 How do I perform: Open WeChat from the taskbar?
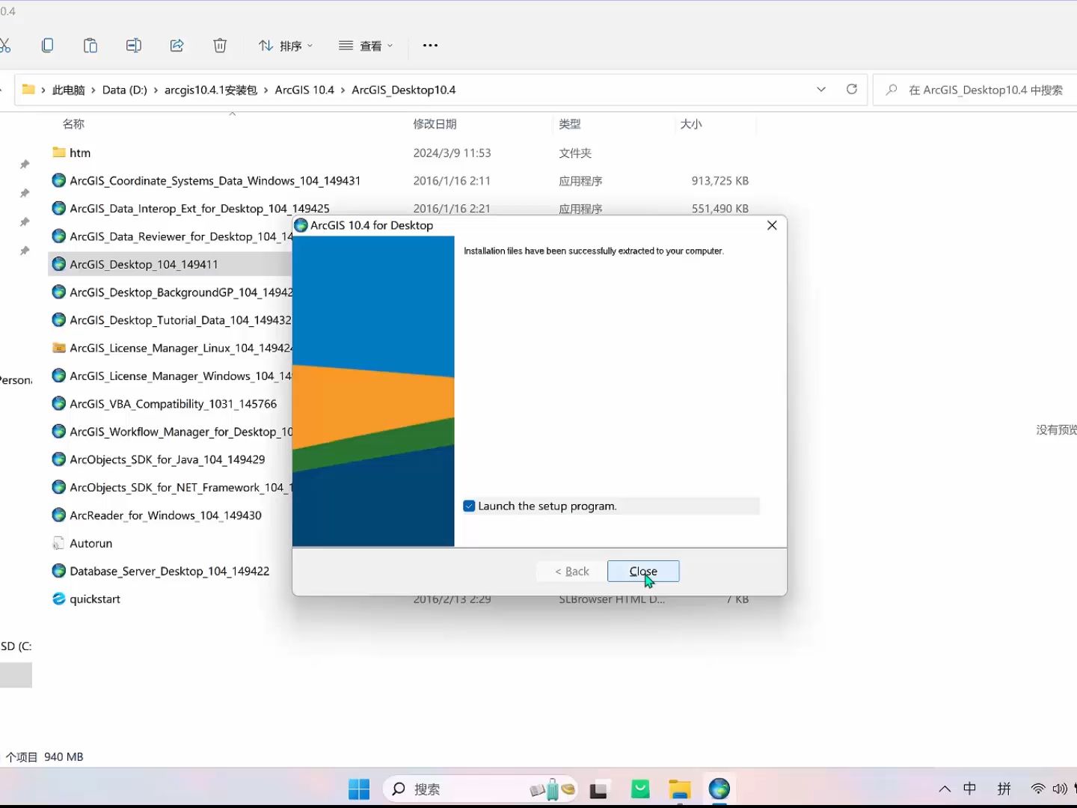639,789
